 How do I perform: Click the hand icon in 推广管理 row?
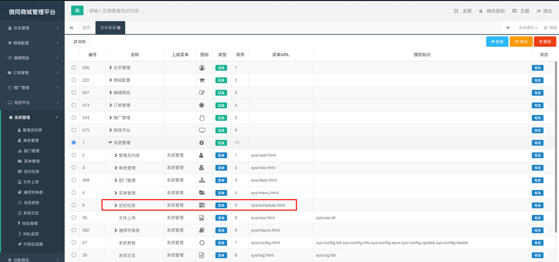202,118
